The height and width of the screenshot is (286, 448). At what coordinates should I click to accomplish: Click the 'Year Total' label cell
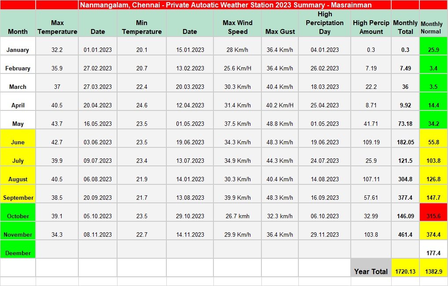coord(371,268)
